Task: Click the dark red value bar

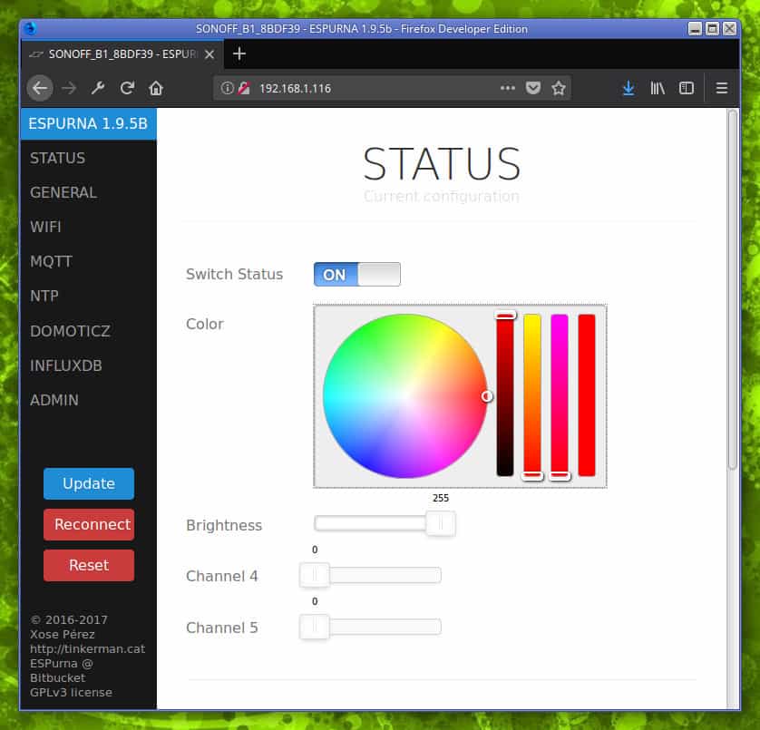Action: click(x=505, y=395)
